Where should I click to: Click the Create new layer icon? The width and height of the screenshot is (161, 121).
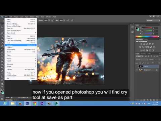pyautogui.click(x=154, y=100)
